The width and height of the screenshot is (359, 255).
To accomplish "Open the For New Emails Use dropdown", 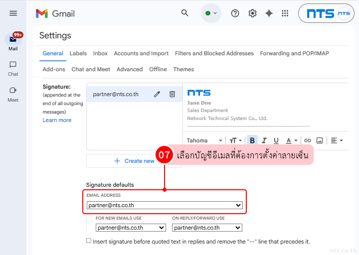I will [x=131, y=228].
